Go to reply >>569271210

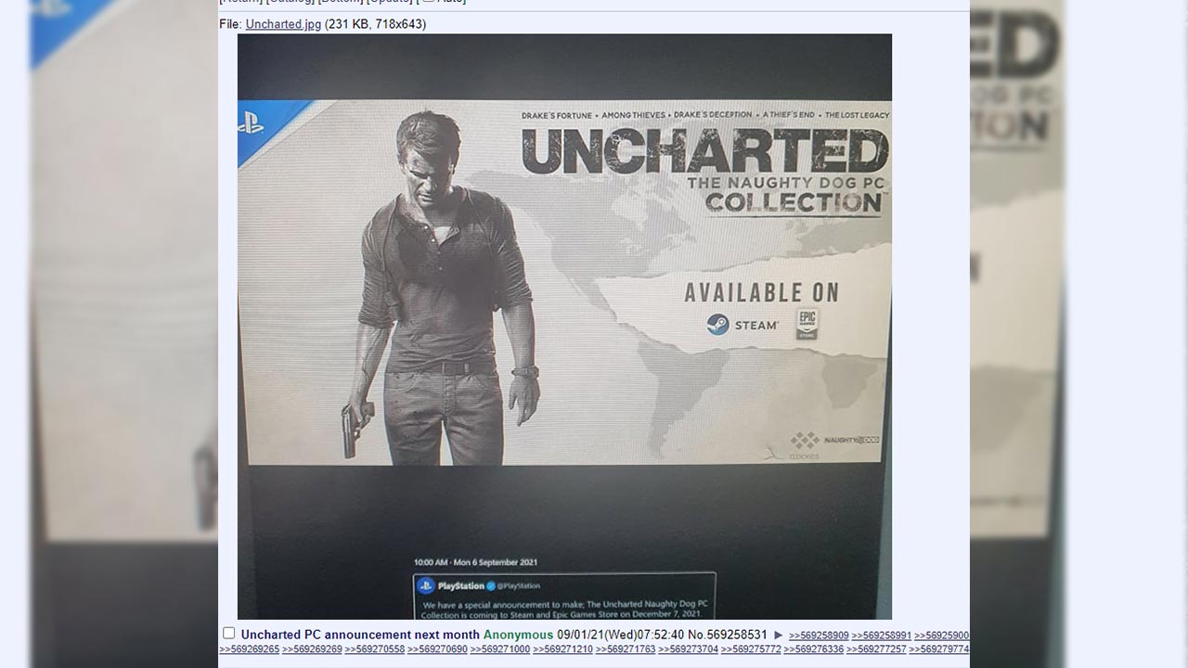562,649
